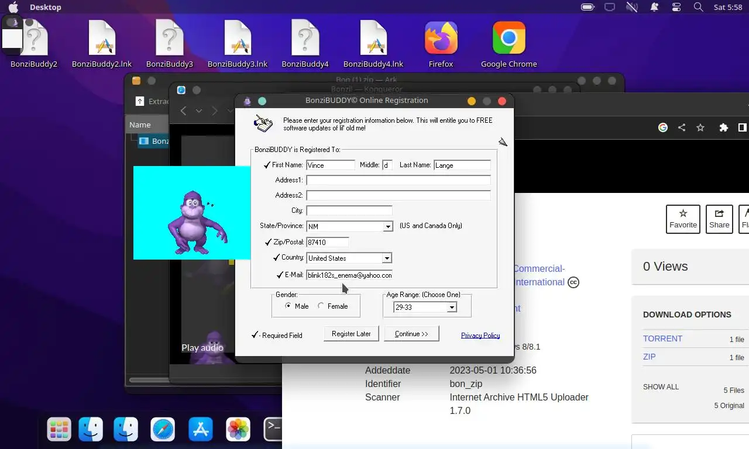The width and height of the screenshot is (749, 449).
Task: Click the Name column header in Ark
Action: click(x=140, y=125)
